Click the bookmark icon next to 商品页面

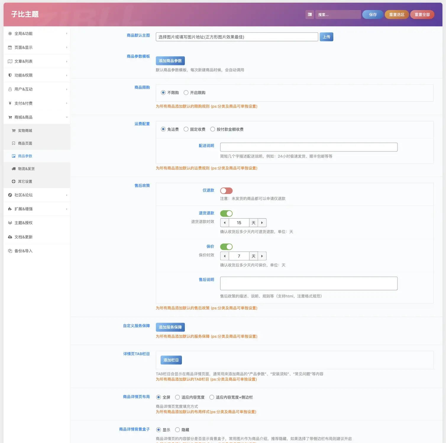tap(14, 143)
